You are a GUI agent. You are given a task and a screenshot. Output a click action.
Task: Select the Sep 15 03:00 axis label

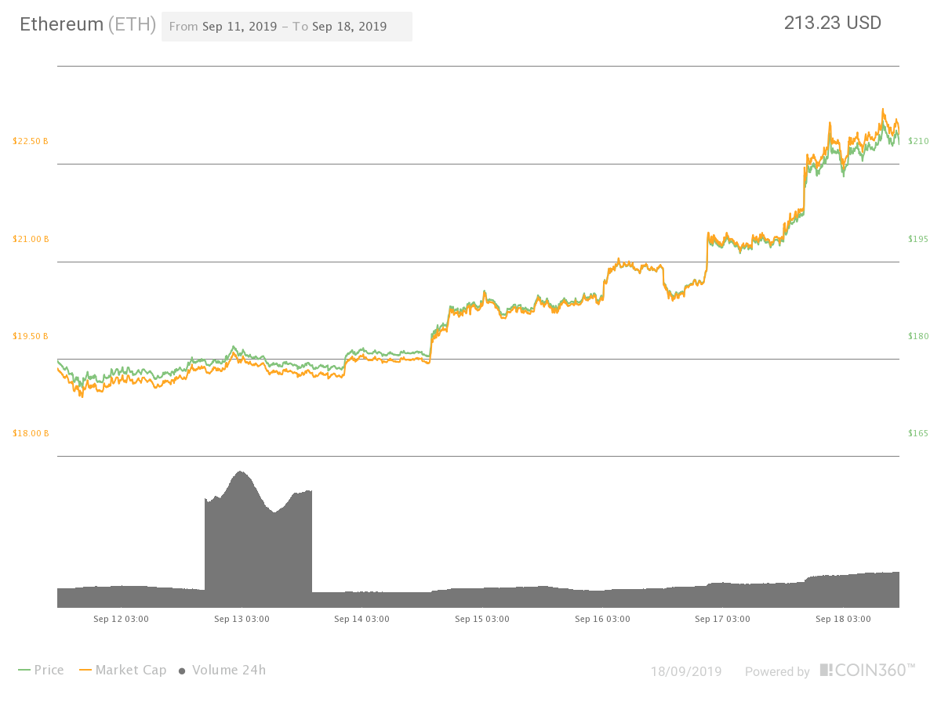482,619
